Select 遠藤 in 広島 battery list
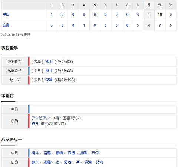178x168 pixels. pos(47,162)
